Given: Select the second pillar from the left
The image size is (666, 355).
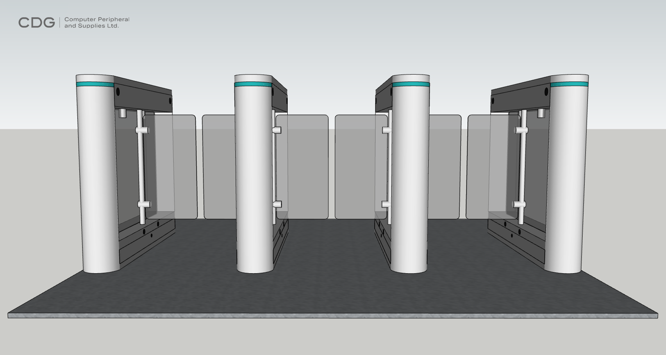Looking at the screenshot, I should [253, 176].
